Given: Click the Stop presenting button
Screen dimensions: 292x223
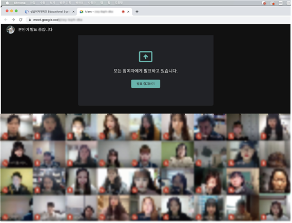Looking at the screenshot, I should coord(146,84).
